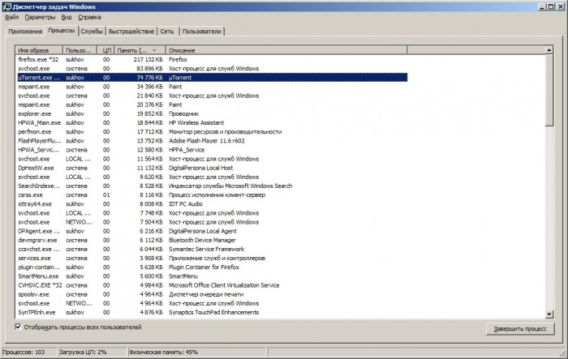568x359 pixels.
Task: Sort by the Пользо... column header
Action: [x=80, y=50]
